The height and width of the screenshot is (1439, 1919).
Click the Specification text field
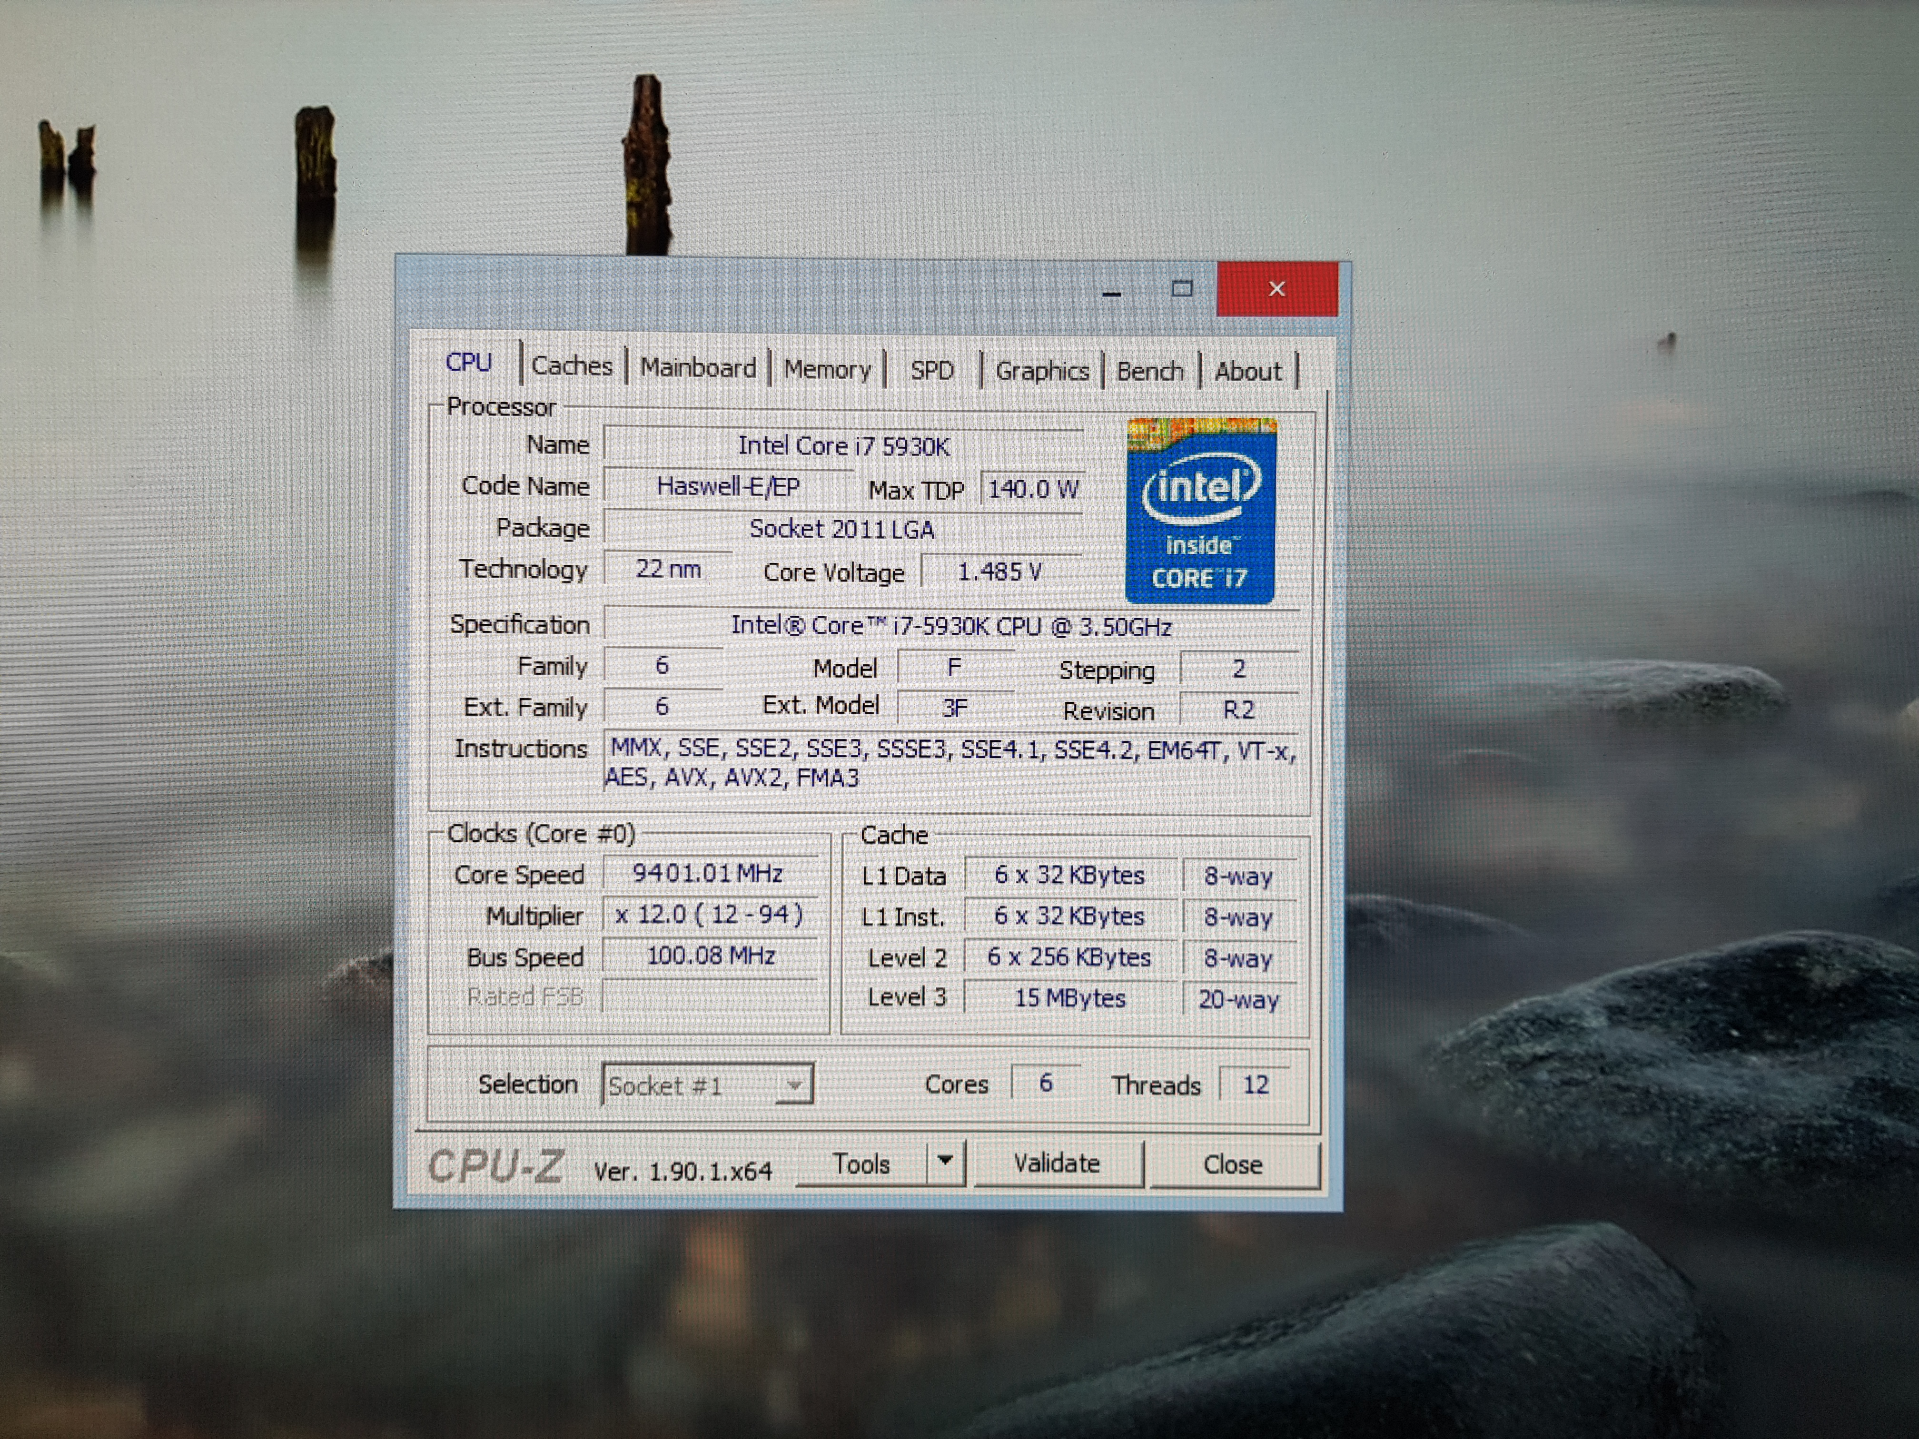tap(951, 625)
